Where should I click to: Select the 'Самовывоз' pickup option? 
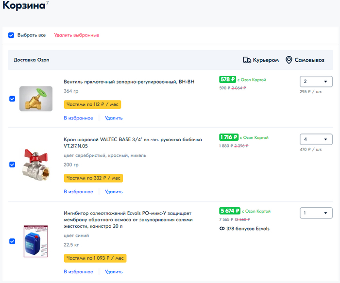(305, 60)
